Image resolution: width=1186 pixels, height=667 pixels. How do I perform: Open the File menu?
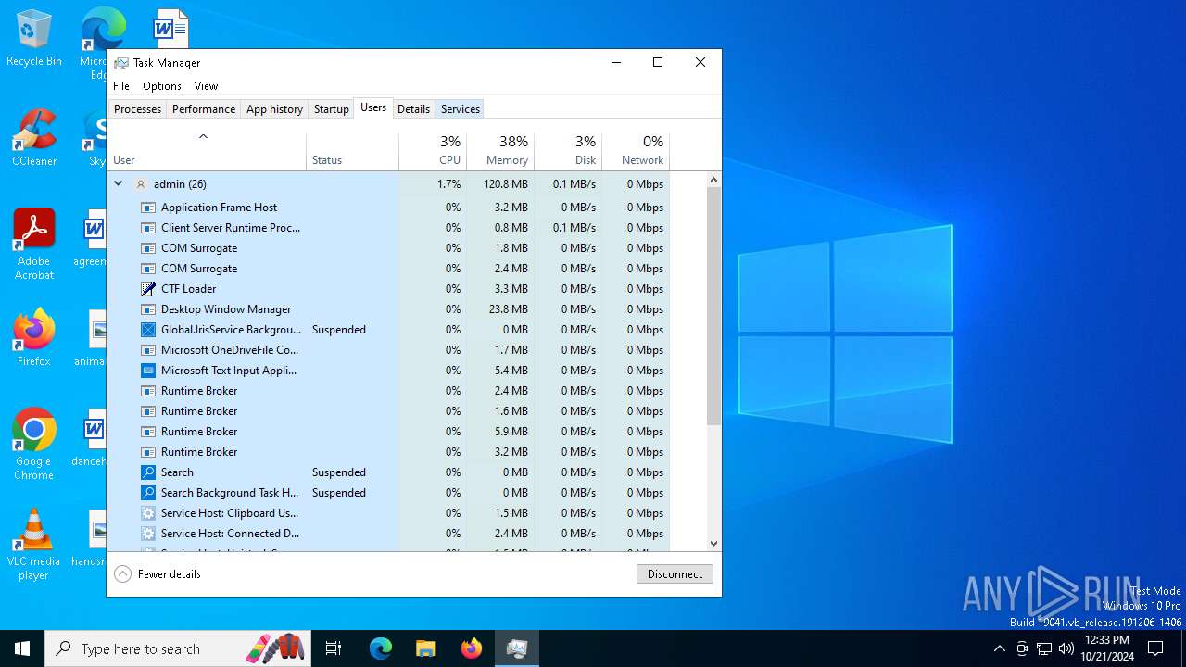point(121,86)
